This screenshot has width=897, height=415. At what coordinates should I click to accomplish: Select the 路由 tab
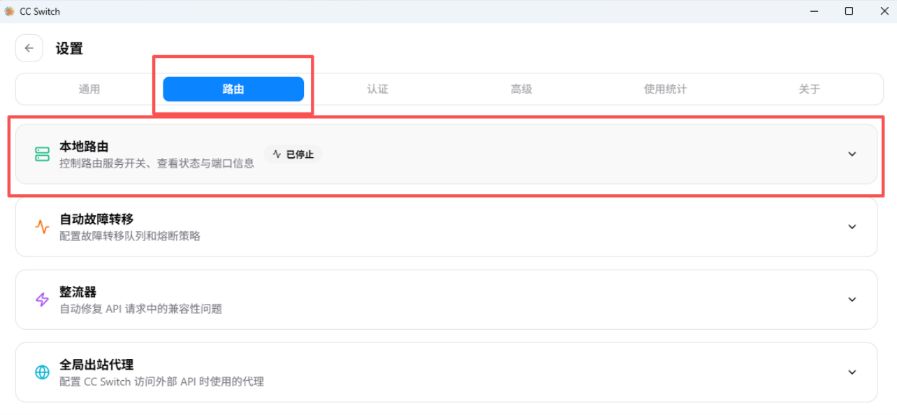point(233,89)
